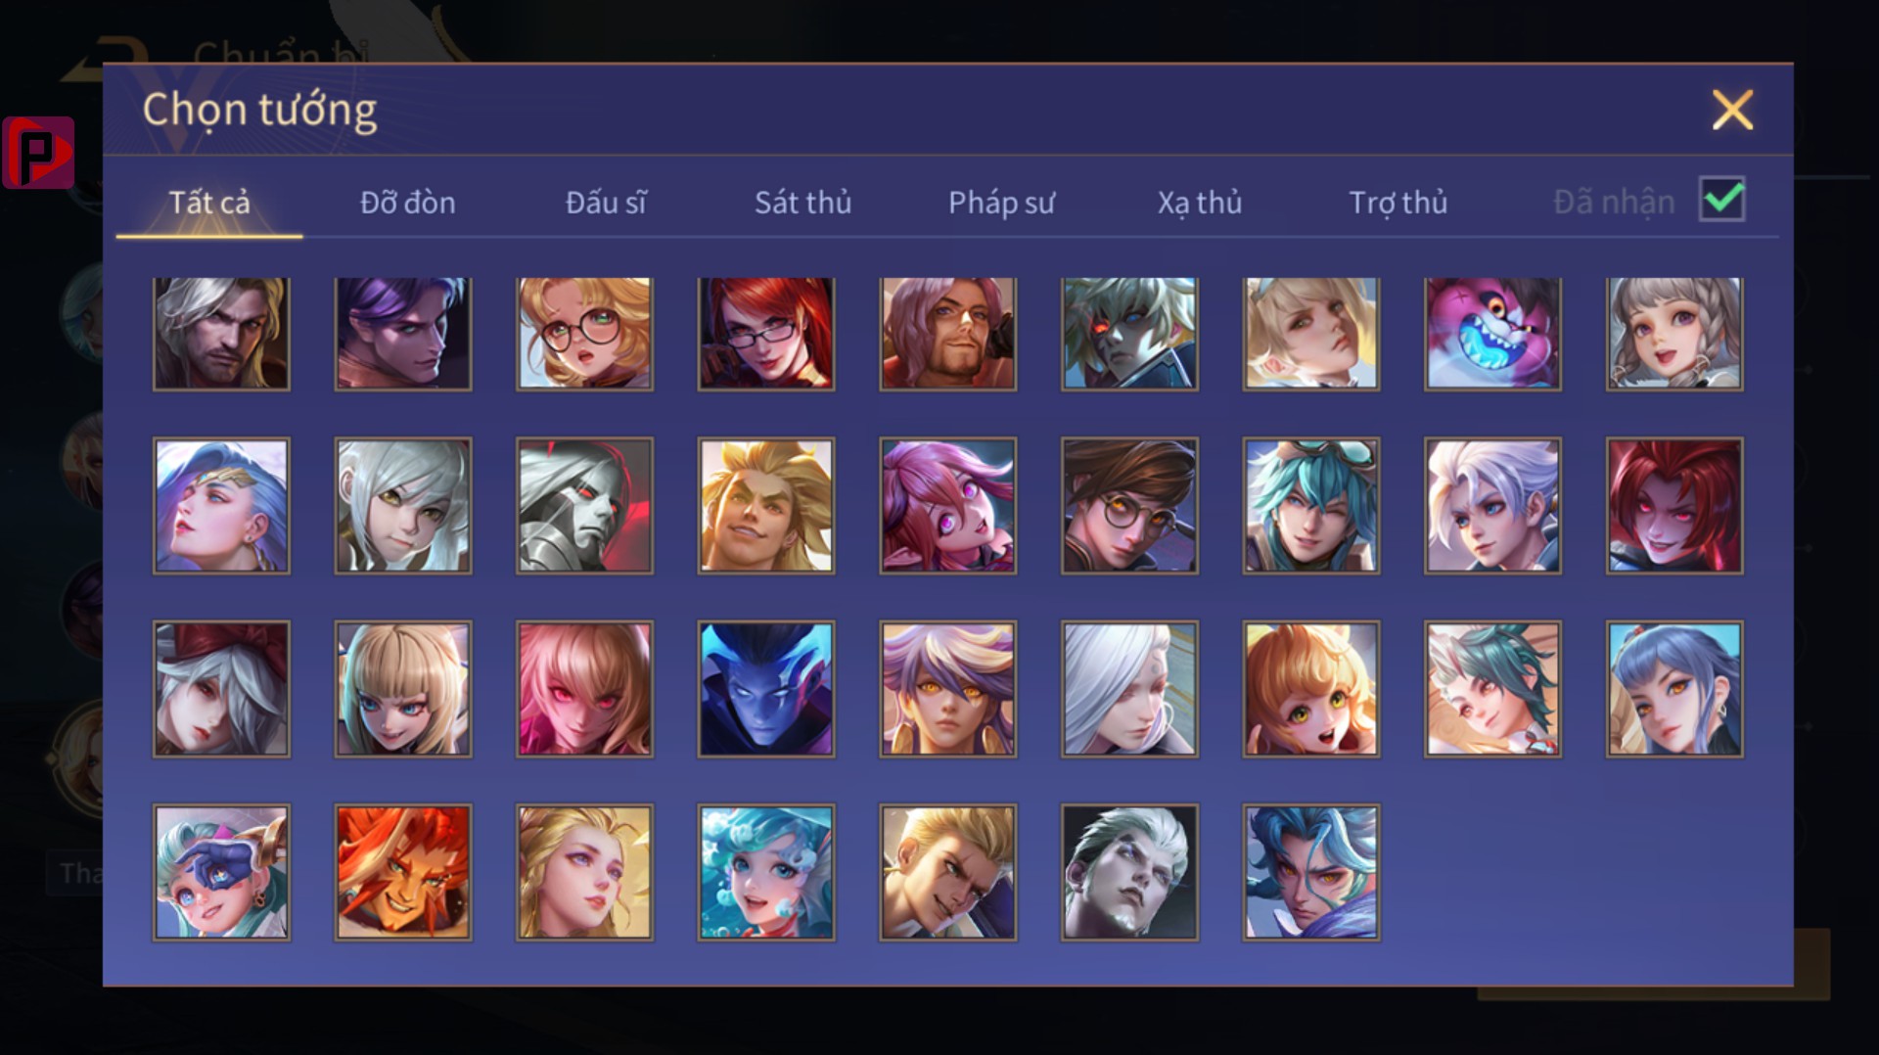The height and width of the screenshot is (1055, 1879).
Task: Pick the pink grinning cat monster hero
Action: click(1492, 334)
